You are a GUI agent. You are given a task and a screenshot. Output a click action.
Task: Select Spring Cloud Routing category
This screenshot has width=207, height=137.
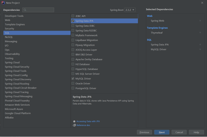point(37,84)
